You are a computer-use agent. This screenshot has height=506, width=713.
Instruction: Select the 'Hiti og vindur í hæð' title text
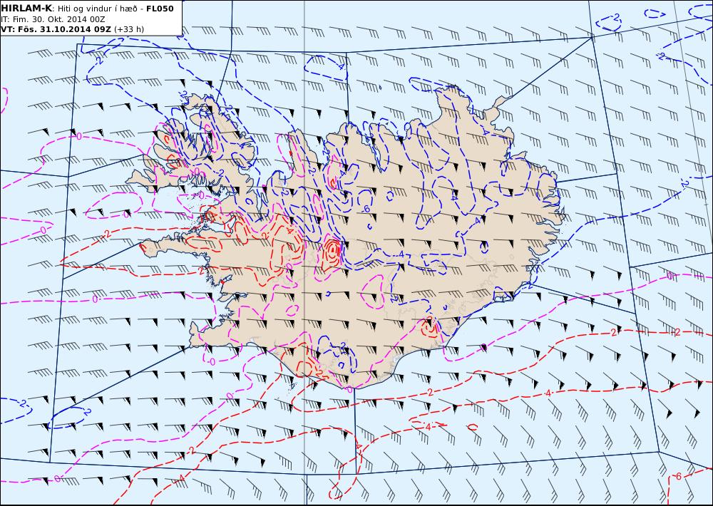(97, 9)
